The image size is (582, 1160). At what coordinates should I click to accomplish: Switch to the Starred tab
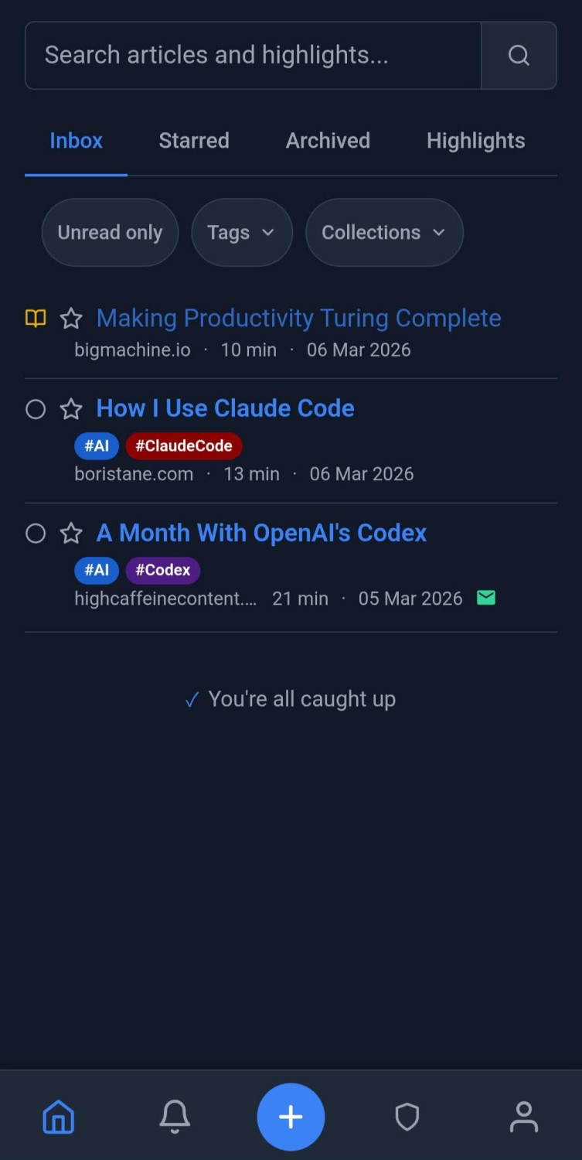point(194,141)
